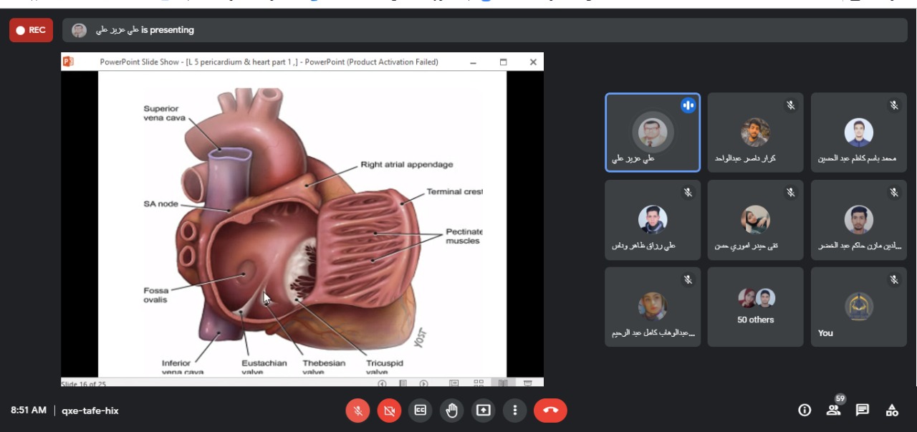Switch to Slide Sorter view in PowerPoint

(479, 383)
